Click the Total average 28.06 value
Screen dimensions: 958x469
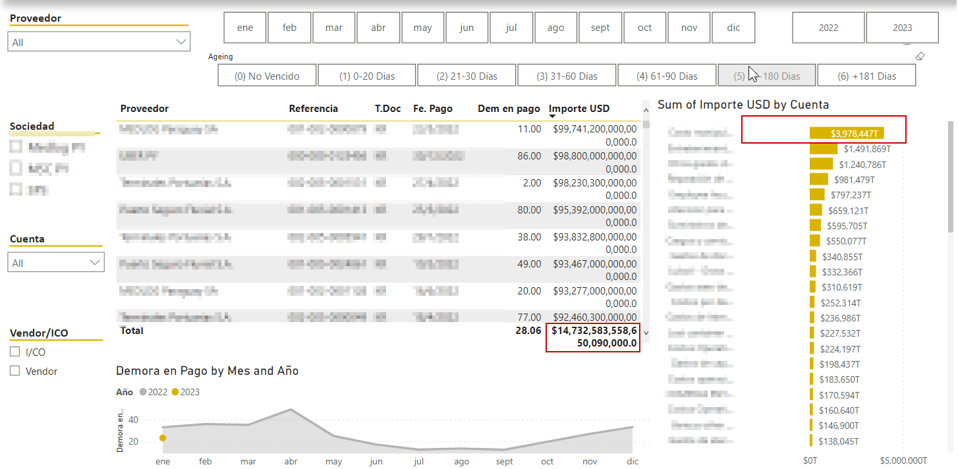point(528,331)
